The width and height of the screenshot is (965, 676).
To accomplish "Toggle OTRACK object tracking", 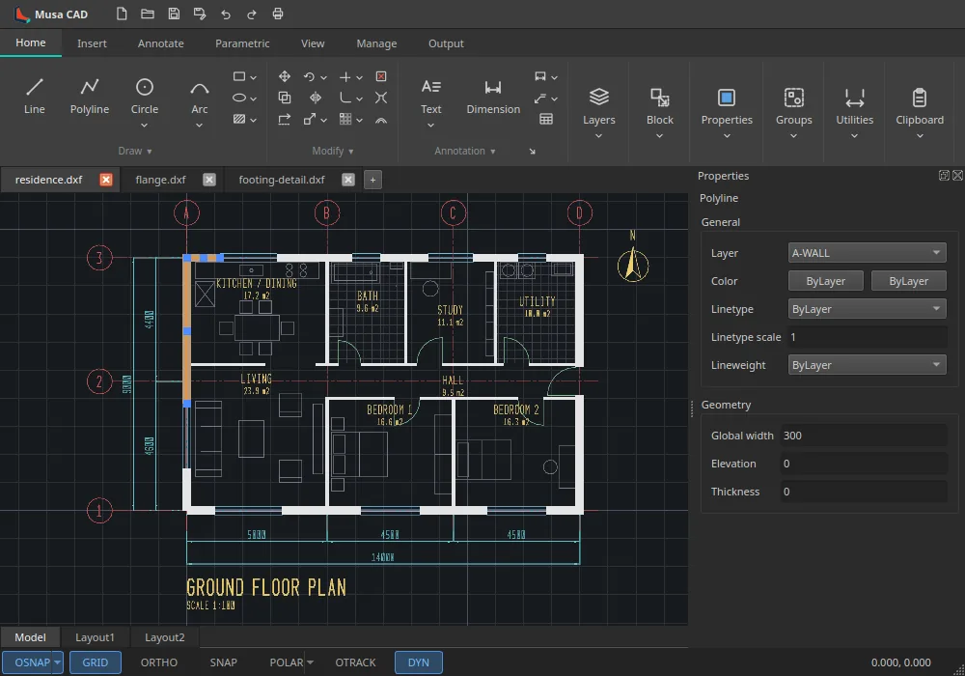I will coord(356,662).
